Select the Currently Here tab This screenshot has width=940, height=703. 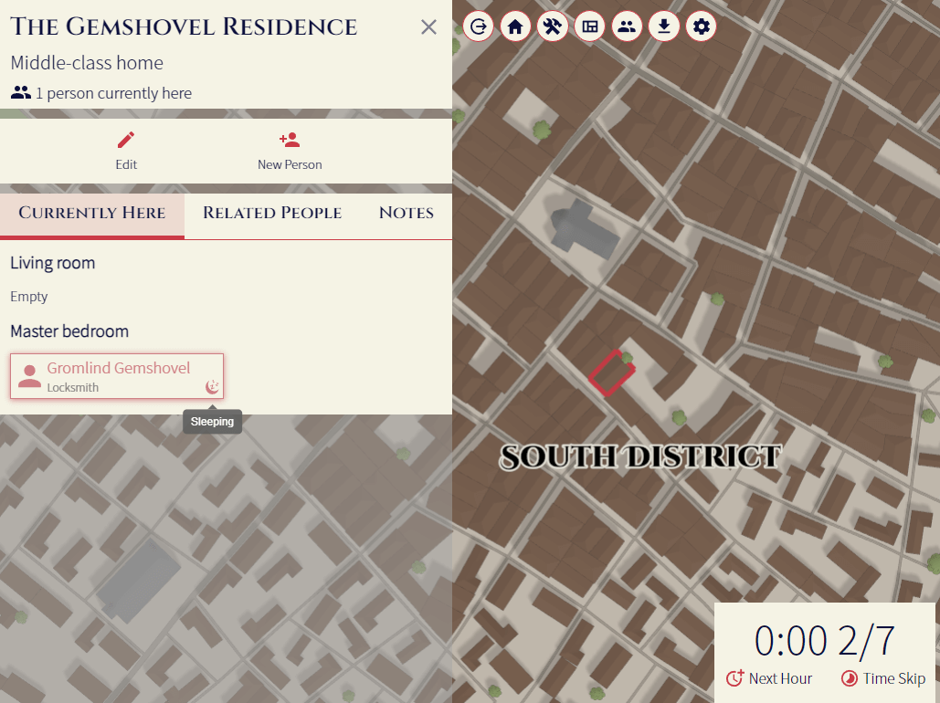coord(92,212)
